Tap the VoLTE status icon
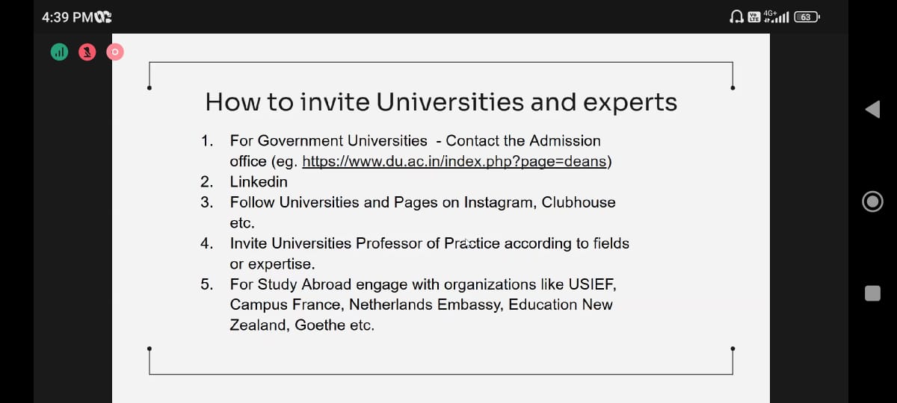 point(753,16)
